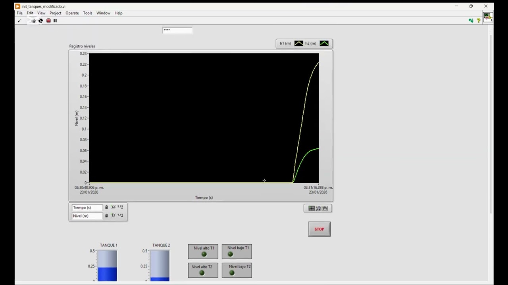Screen dimensions: 508x285
Task: Click the checkmark icon in toolbar
Action: click(19, 21)
